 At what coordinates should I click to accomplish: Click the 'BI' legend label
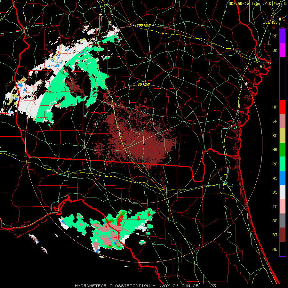pyautogui.click(x=275, y=235)
